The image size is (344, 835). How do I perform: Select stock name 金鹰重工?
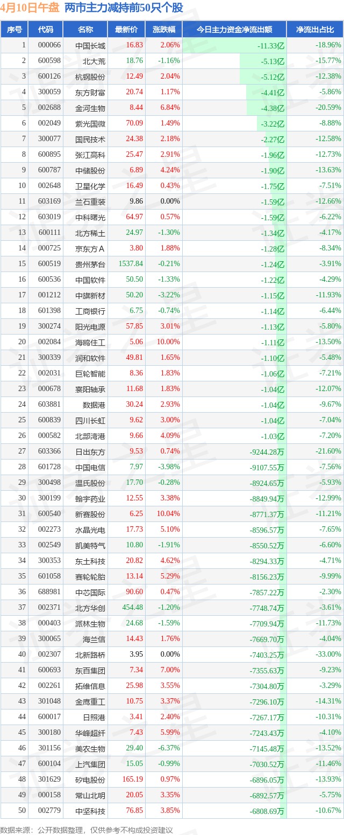pos(90,702)
